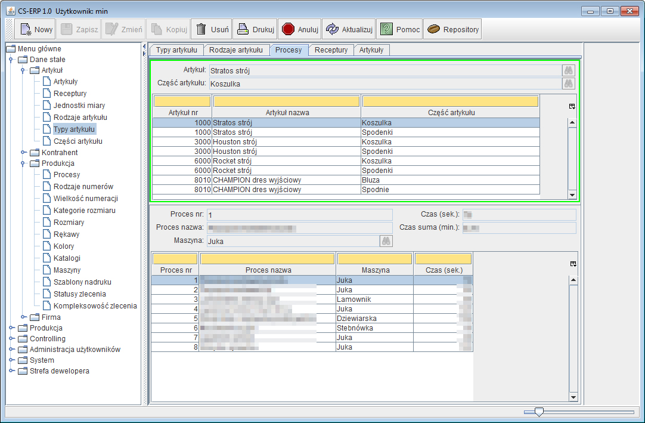Collapse the Dane stałe tree node
Viewport: 645px width, 423px height.
point(11,60)
